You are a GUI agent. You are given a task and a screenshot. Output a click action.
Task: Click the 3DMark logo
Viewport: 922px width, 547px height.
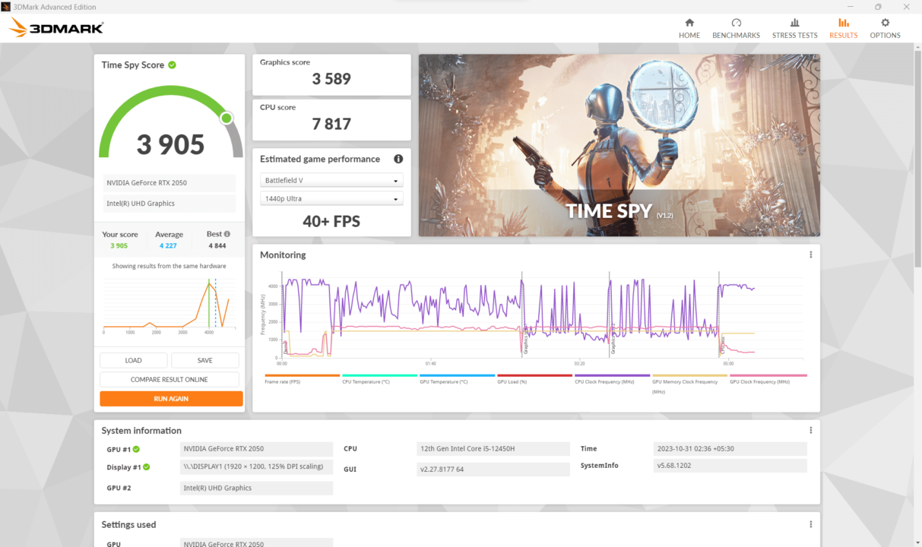coord(56,29)
